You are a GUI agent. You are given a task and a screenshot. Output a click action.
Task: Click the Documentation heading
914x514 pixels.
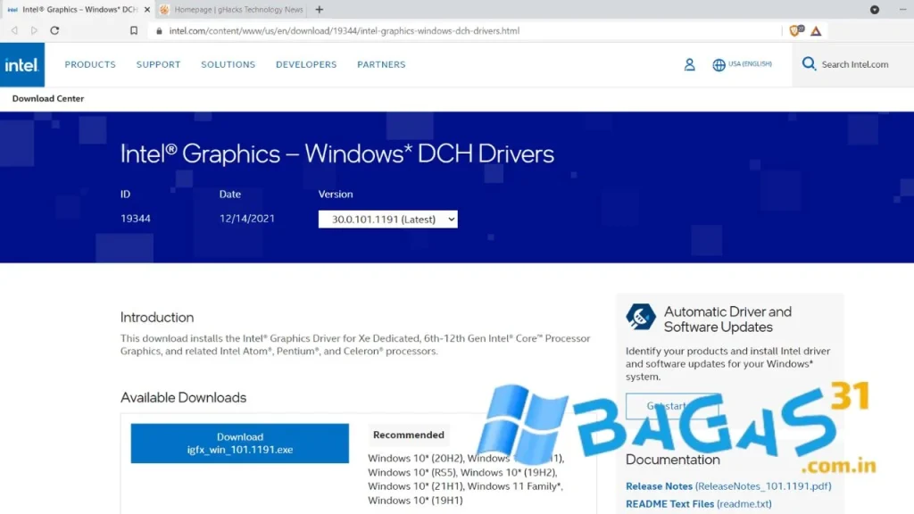[673, 460]
